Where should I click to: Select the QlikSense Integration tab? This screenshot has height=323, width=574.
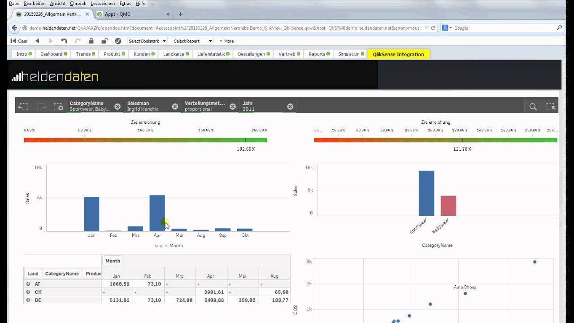398,54
